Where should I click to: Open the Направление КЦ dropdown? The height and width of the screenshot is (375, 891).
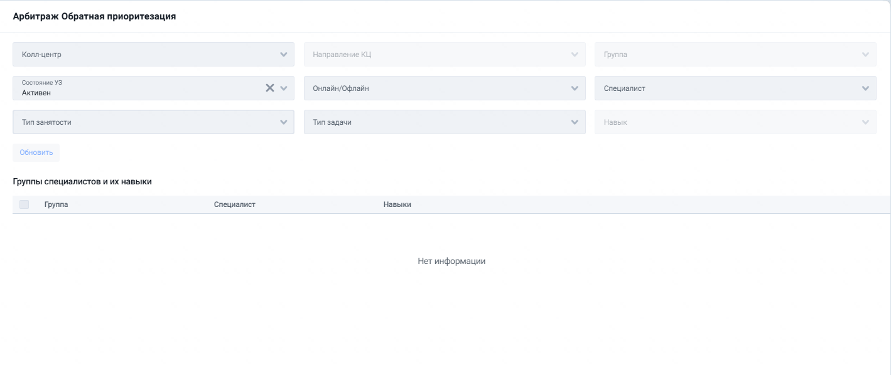click(x=445, y=55)
